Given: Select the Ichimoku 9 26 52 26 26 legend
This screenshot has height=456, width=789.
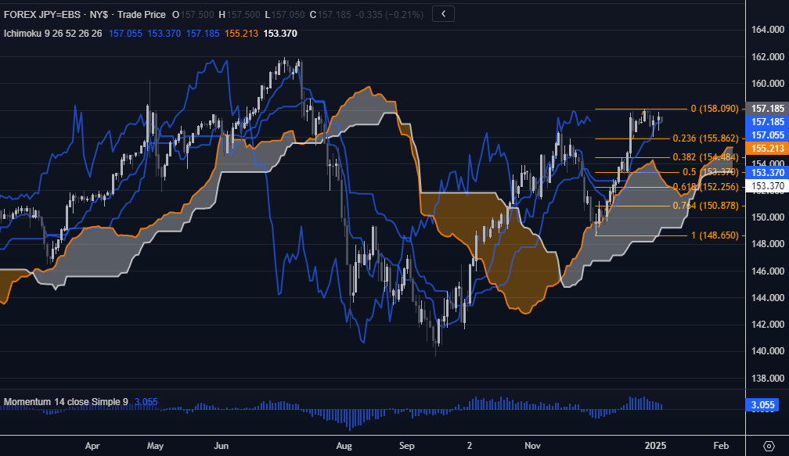Looking at the screenshot, I should [53, 33].
